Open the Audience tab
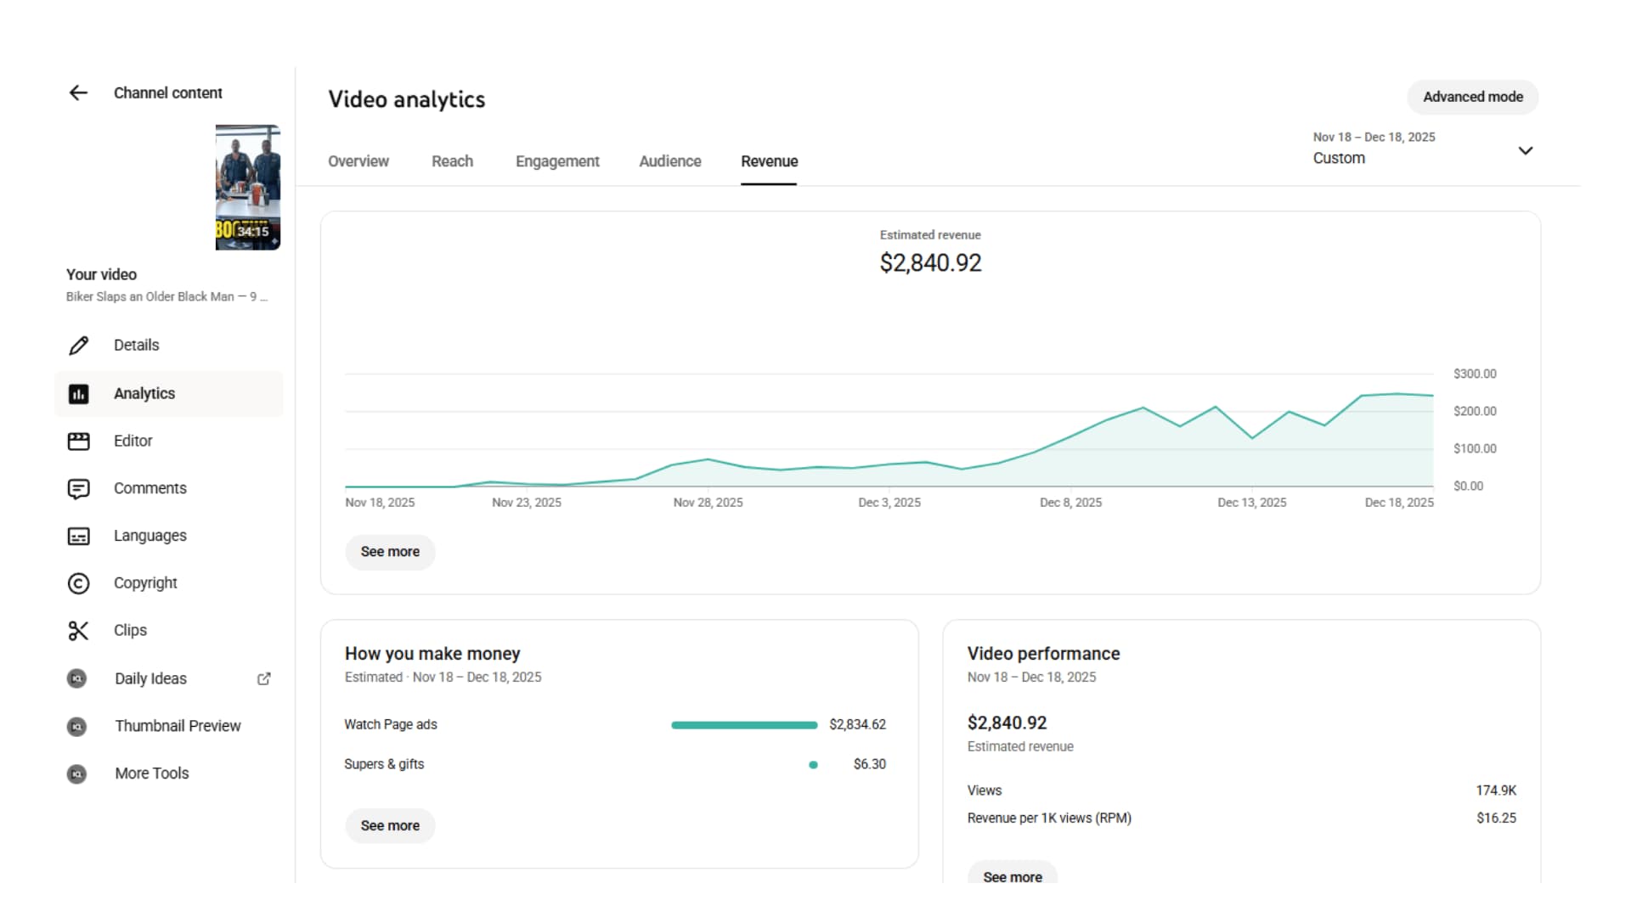Screen dimensions: 1631x917 point(669,161)
